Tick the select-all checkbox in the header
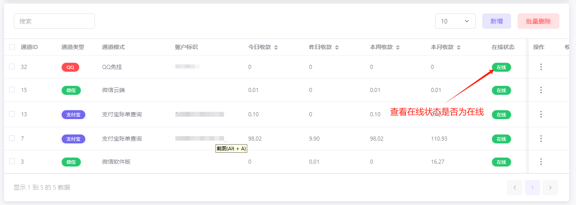Image resolution: width=576 pixels, height=205 pixels. (12, 47)
